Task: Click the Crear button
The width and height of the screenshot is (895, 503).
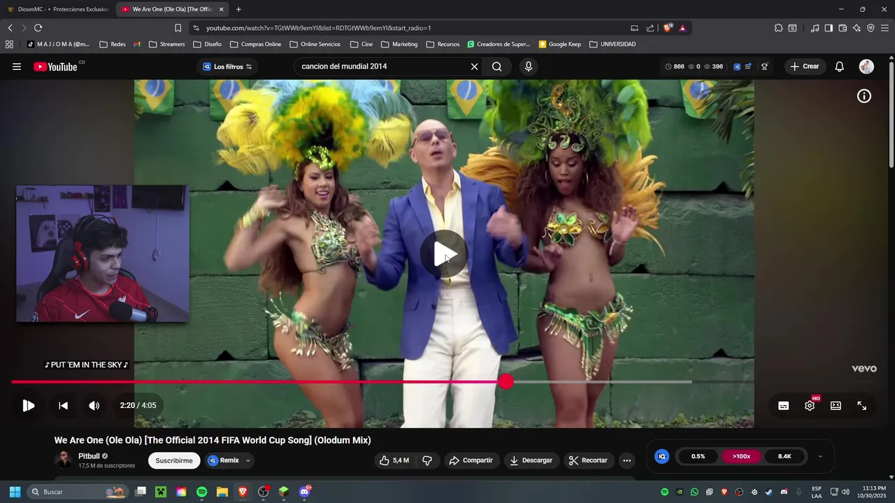Action: click(x=804, y=66)
